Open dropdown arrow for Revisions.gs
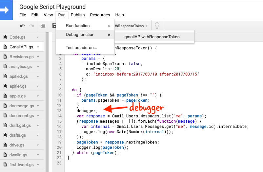Viewport: 263px width, 172px height. (38, 57)
